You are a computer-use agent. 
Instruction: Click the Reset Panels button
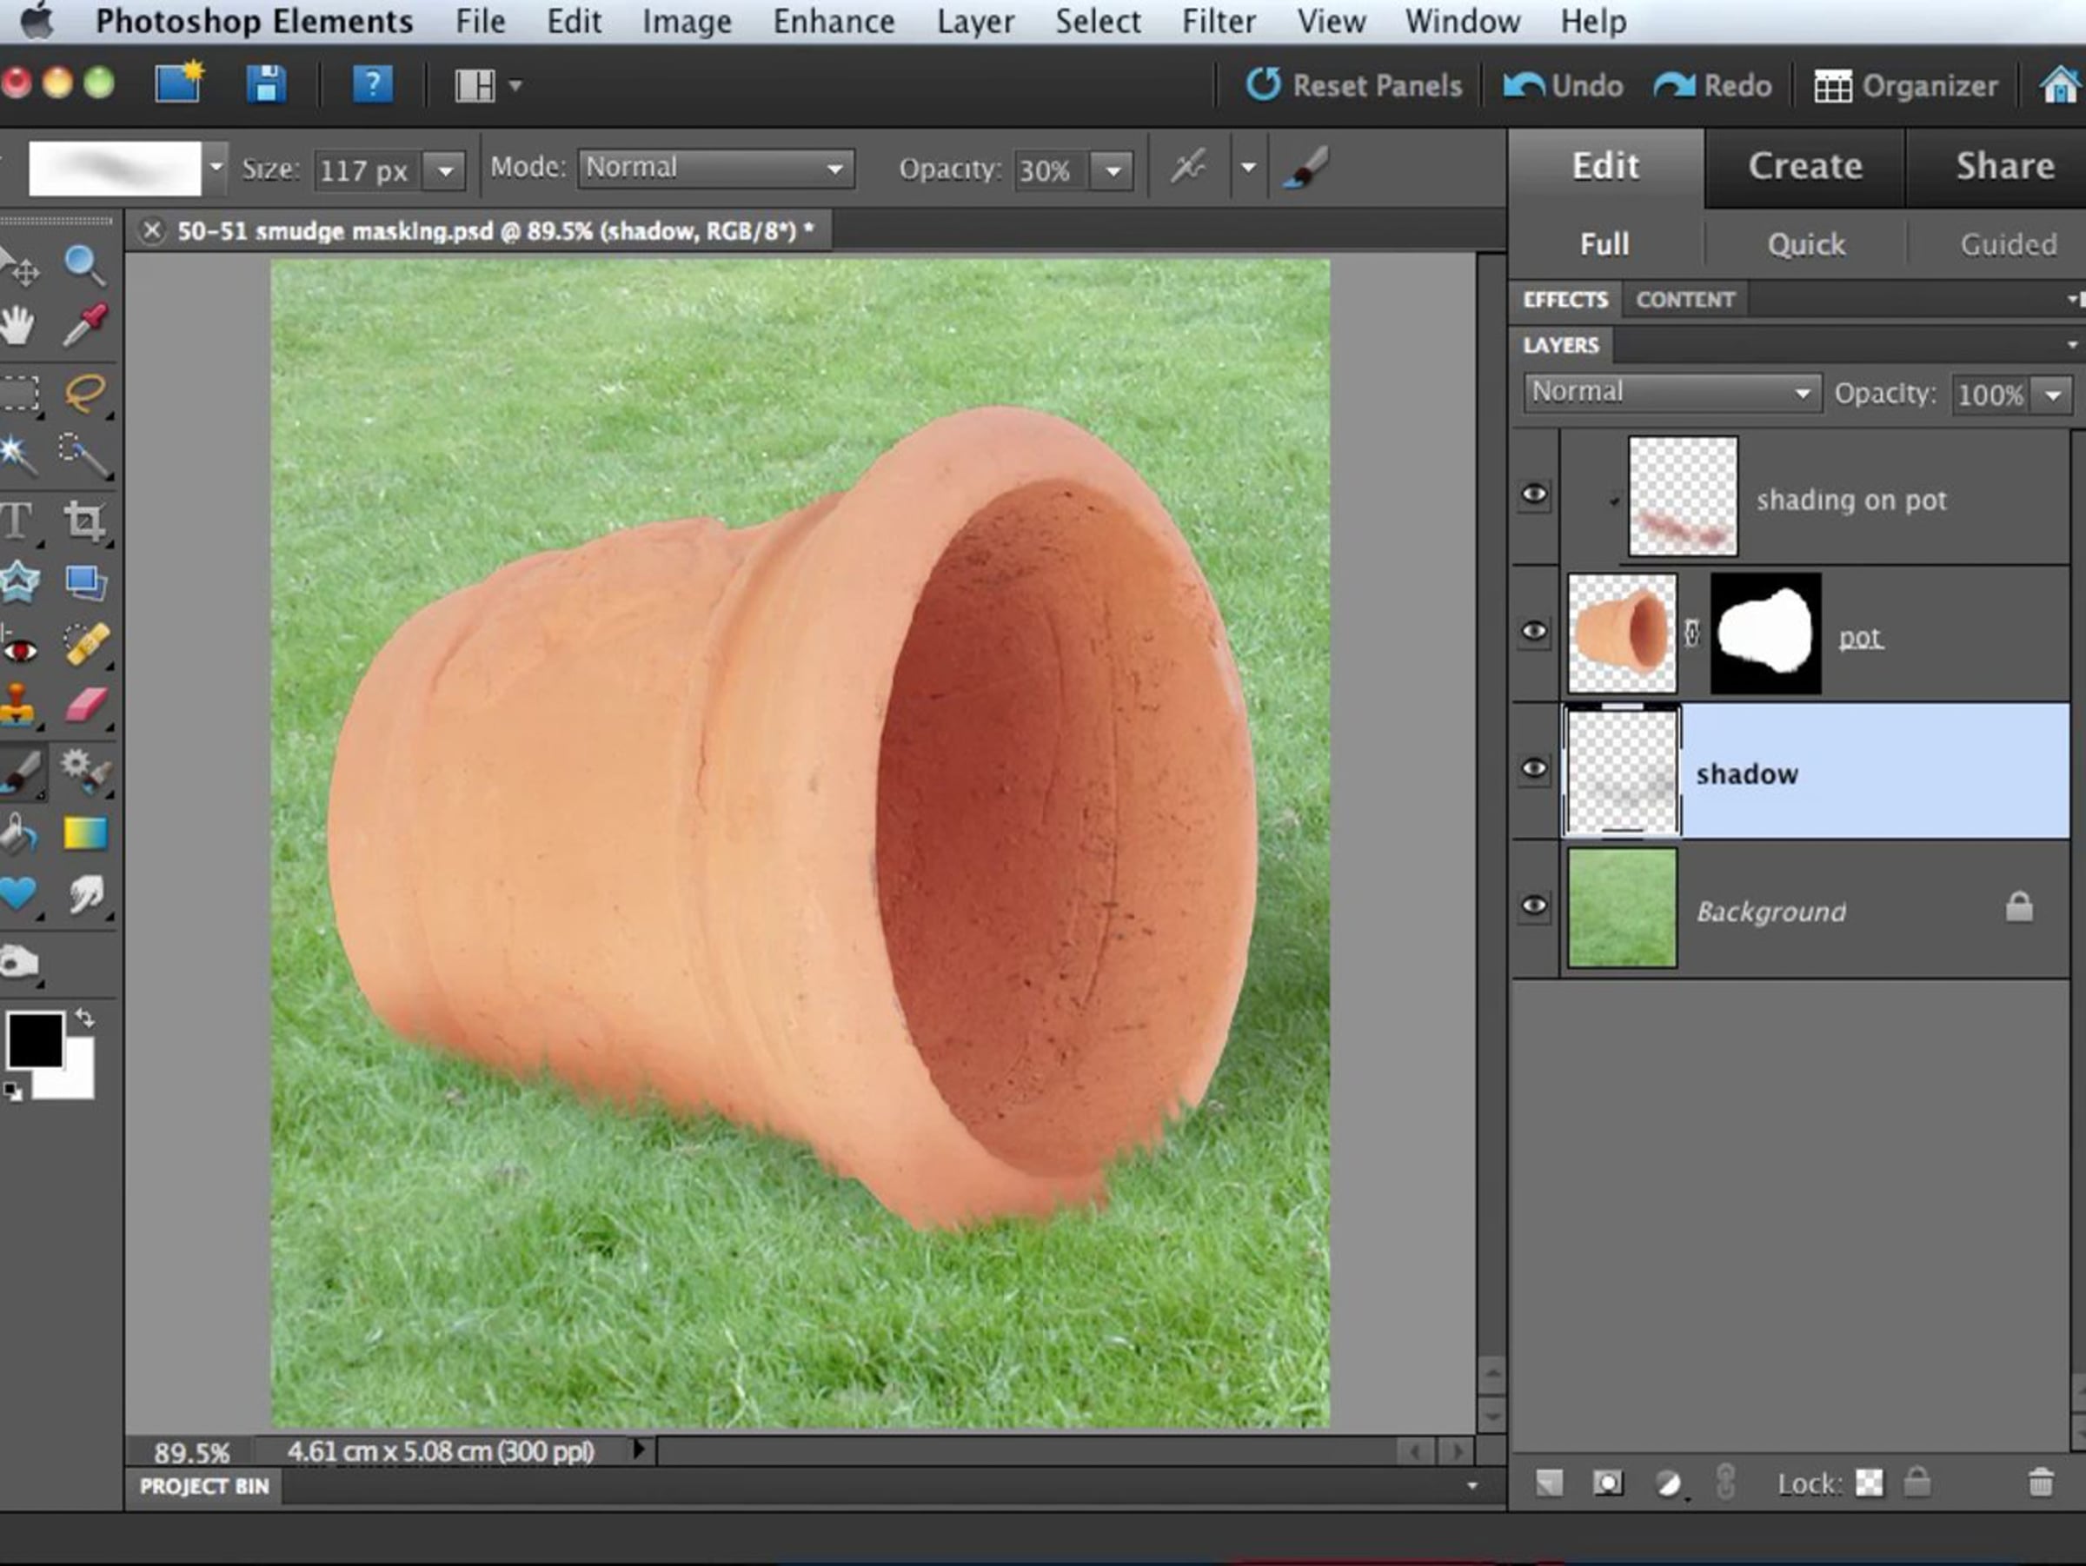(1354, 86)
